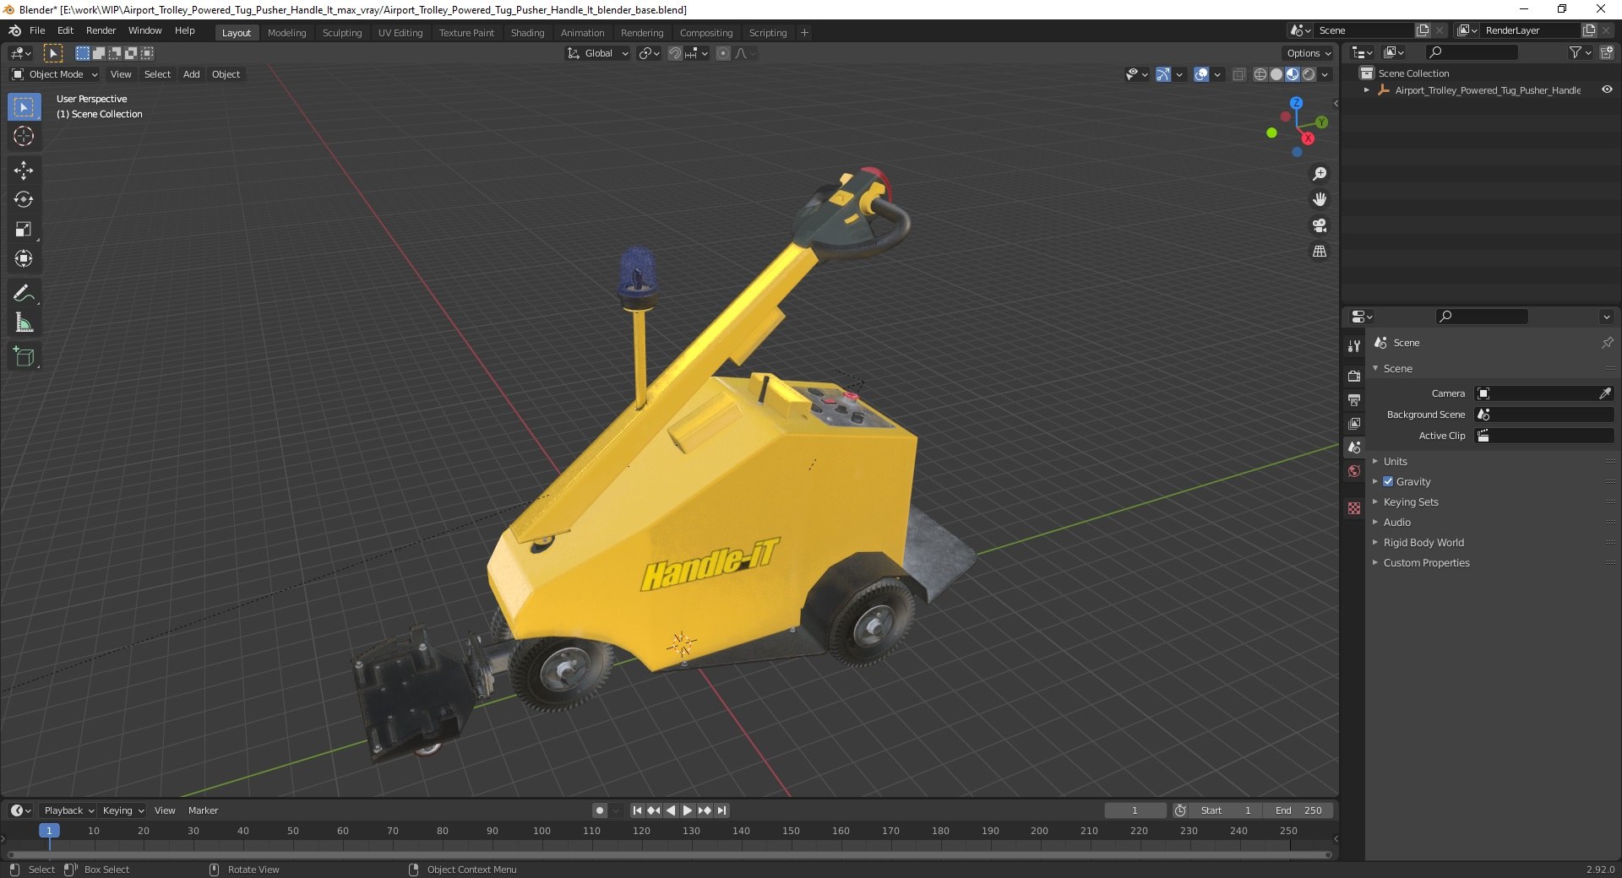
Task: Toggle X-ray mode
Action: point(1238,74)
